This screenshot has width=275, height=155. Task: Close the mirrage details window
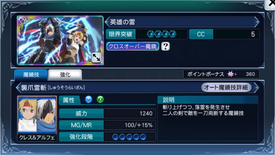point(270,4)
